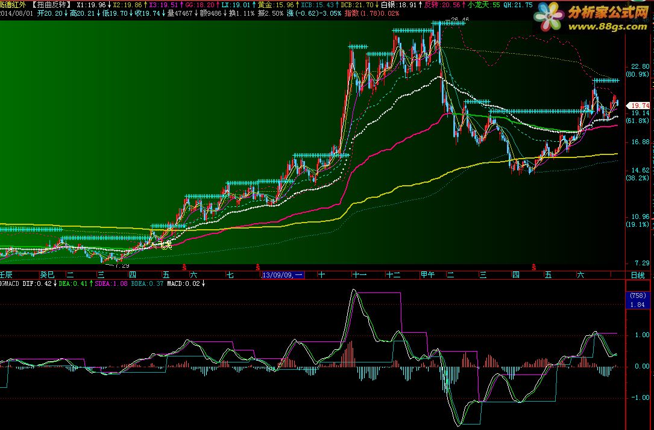The height and width of the screenshot is (430, 654).
Task: Click the 2014/08/01 date in info row
Action: [x=16, y=13]
